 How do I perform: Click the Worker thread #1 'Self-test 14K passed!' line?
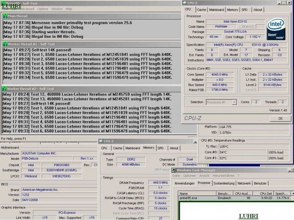point(37,50)
